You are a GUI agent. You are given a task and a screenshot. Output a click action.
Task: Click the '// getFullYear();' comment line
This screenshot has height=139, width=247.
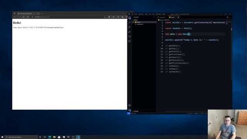point(175,54)
